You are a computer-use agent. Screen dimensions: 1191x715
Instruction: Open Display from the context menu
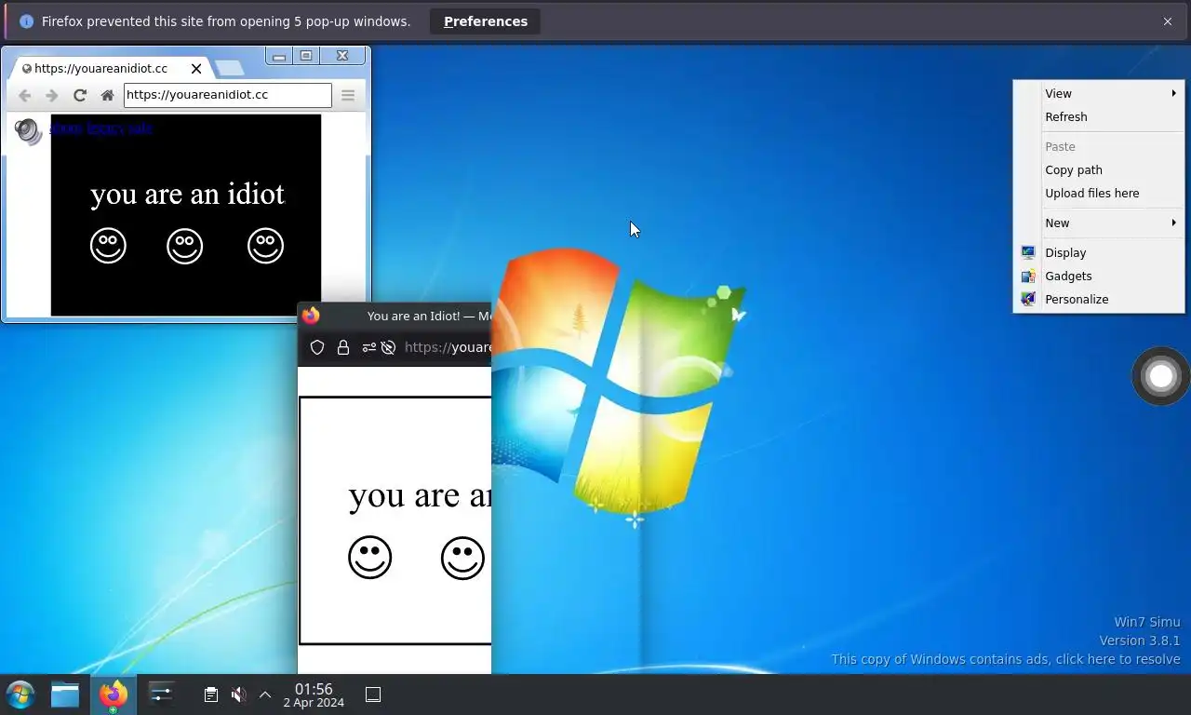point(1099,252)
